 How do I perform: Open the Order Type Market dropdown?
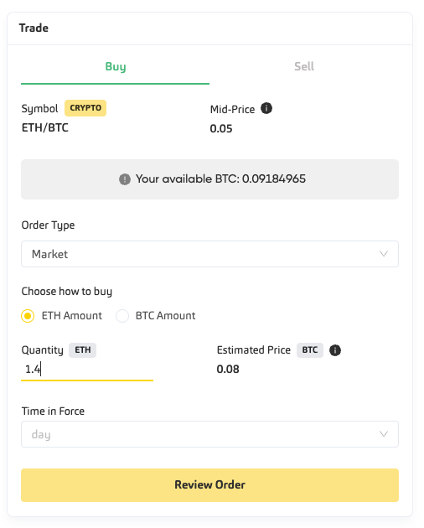[209, 254]
